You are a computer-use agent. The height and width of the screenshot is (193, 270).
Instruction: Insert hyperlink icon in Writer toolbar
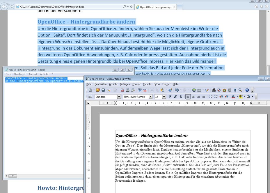[194, 90]
